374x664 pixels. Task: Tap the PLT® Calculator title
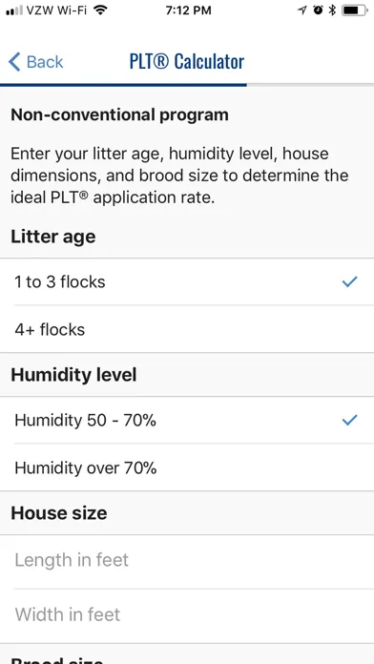(x=187, y=62)
